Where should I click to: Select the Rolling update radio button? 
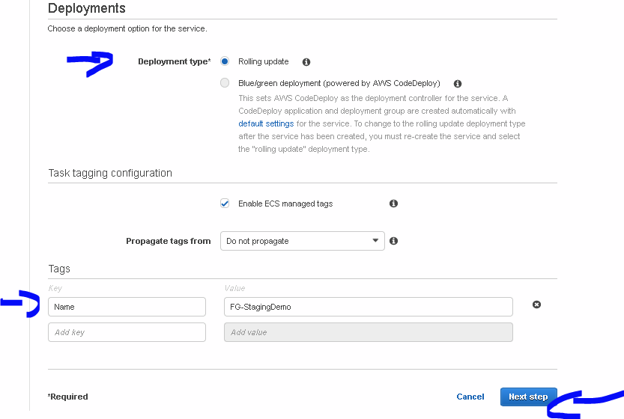[225, 61]
